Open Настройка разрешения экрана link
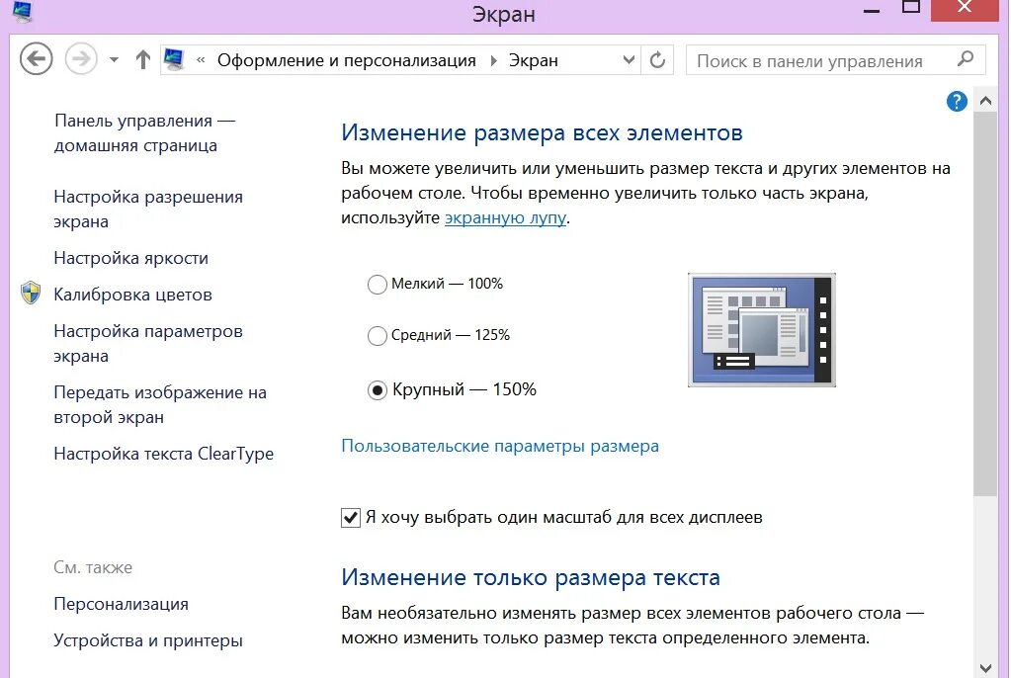The width and height of the screenshot is (1011, 678). coord(148,209)
